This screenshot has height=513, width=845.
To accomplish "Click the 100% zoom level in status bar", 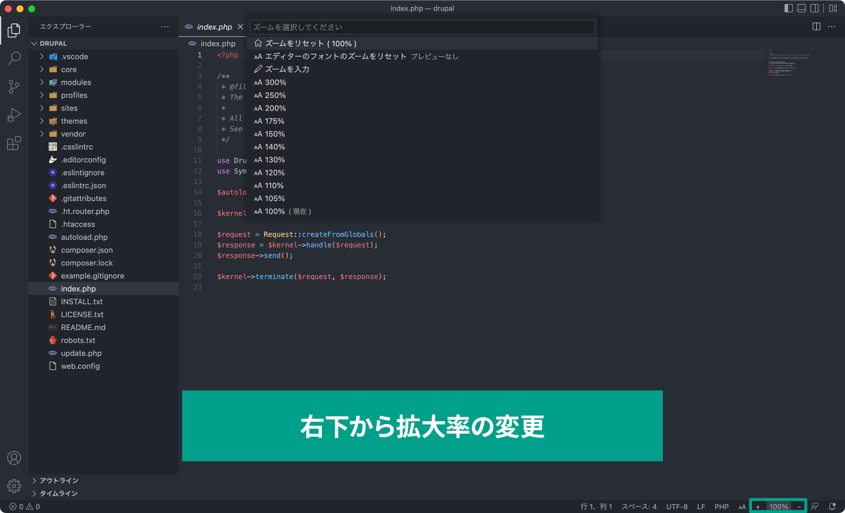I will click(781, 506).
